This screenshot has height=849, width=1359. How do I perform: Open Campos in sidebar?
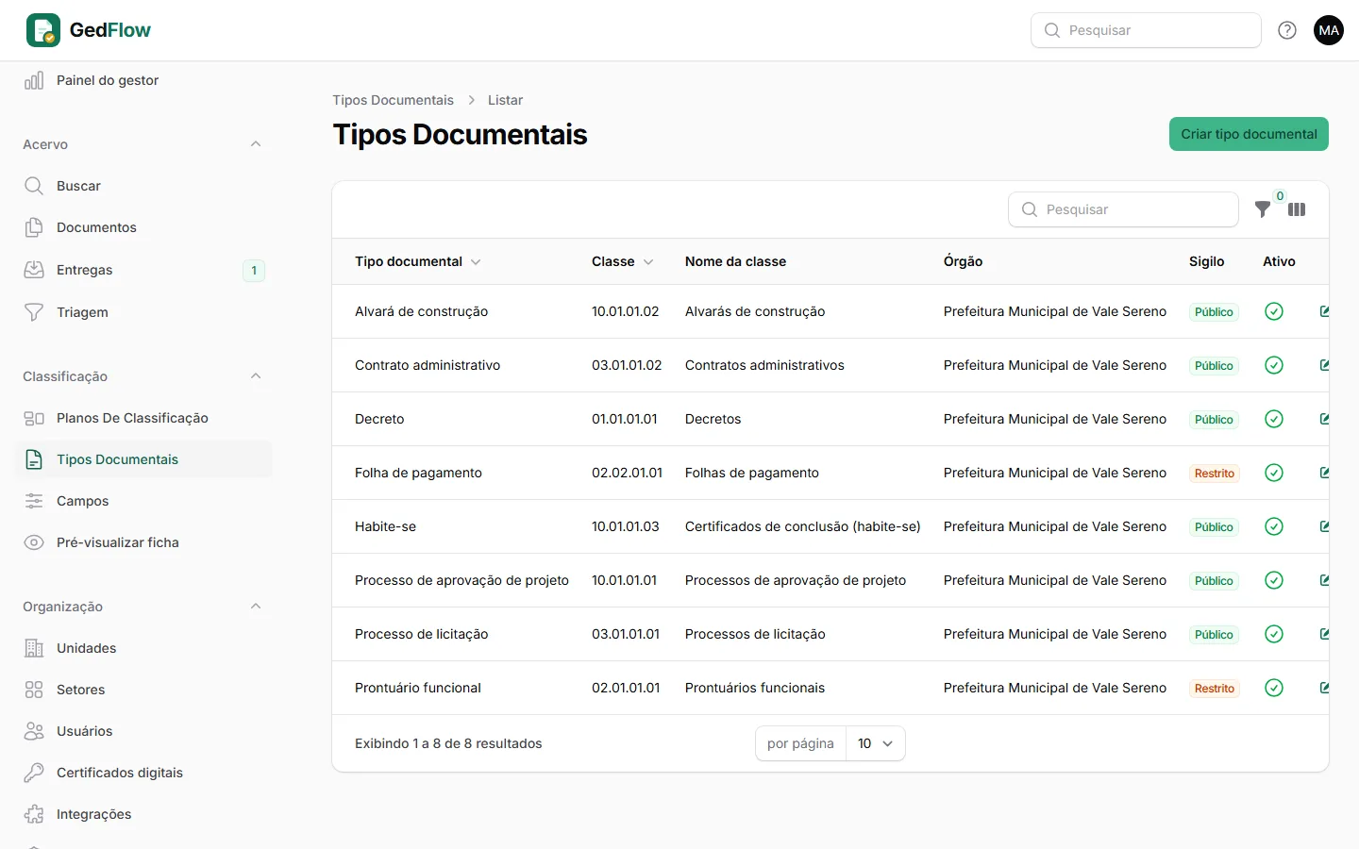(143, 501)
